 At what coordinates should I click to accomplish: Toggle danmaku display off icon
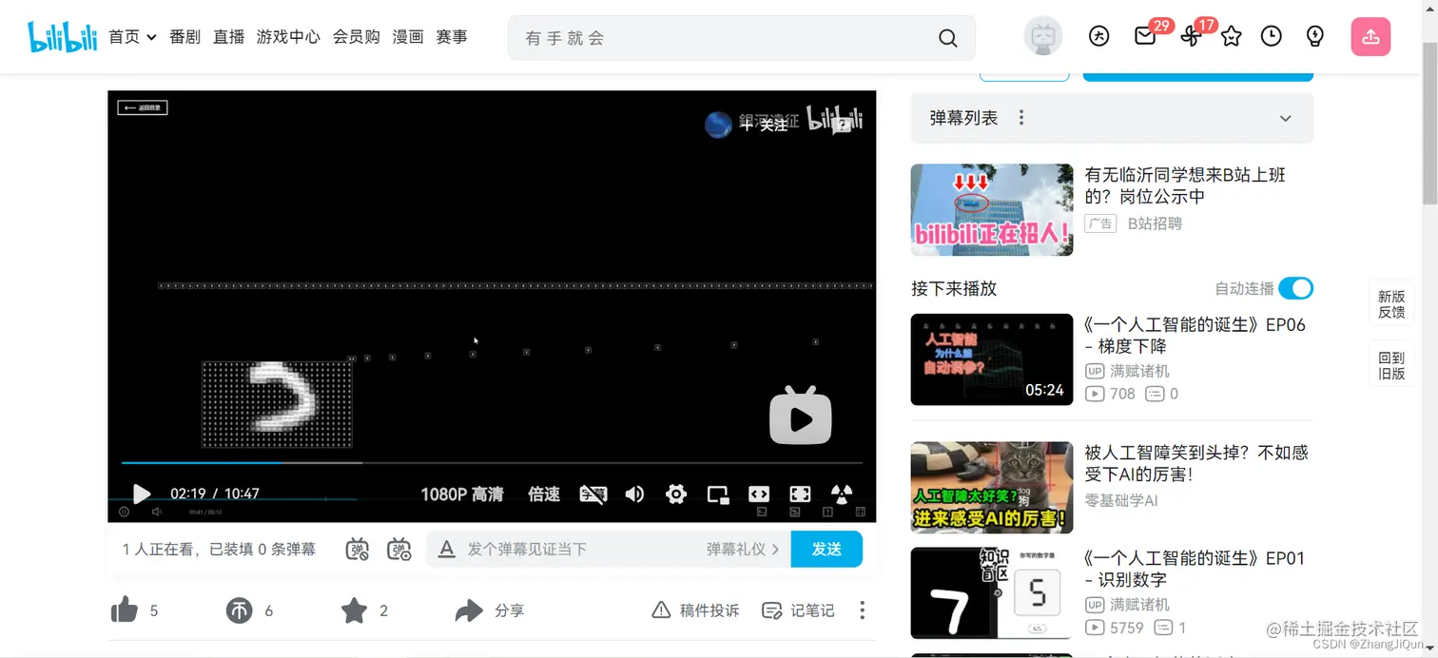click(x=358, y=549)
